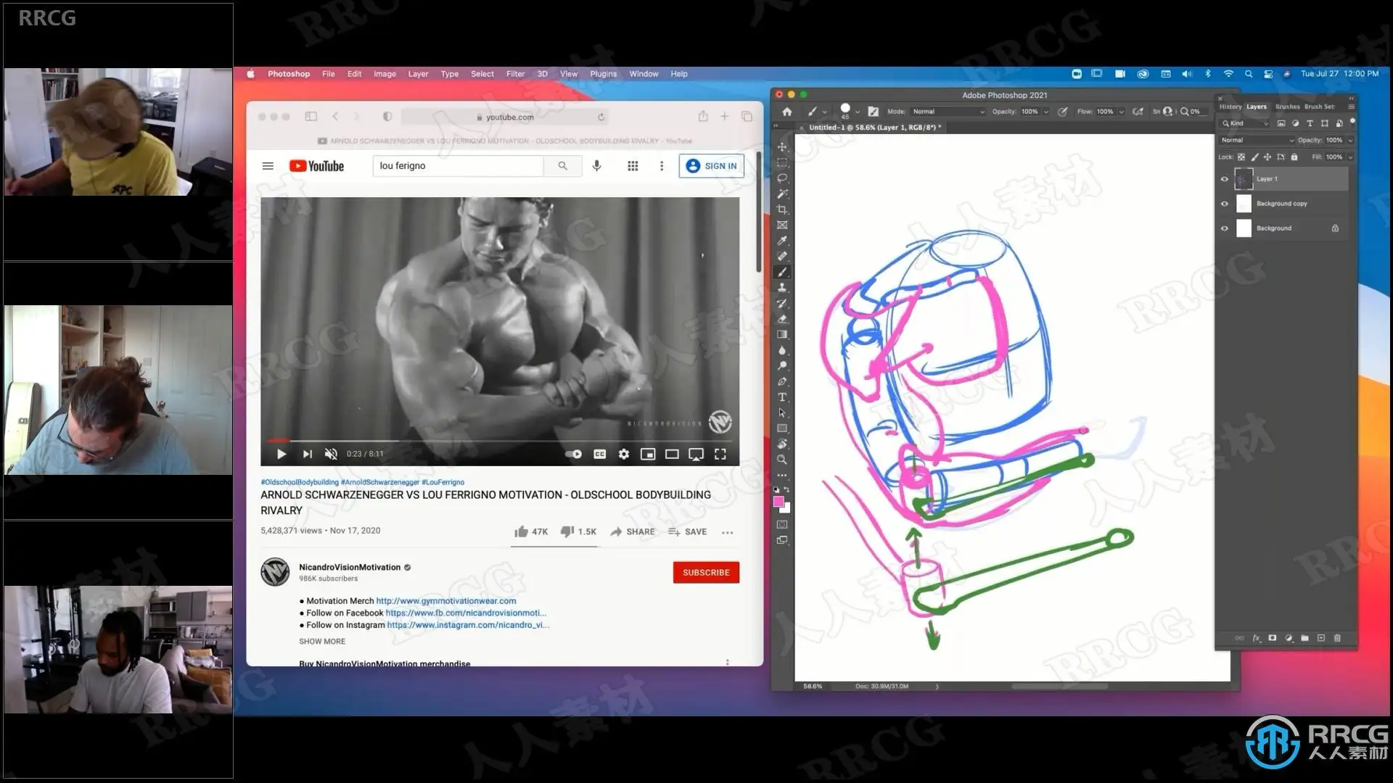Click the red SUBSCRIBE button
The height and width of the screenshot is (783, 1393).
pos(705,573)
